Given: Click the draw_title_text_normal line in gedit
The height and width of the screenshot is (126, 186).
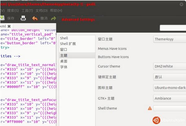Looking at the screenshot, I should (x=28, y=65).
